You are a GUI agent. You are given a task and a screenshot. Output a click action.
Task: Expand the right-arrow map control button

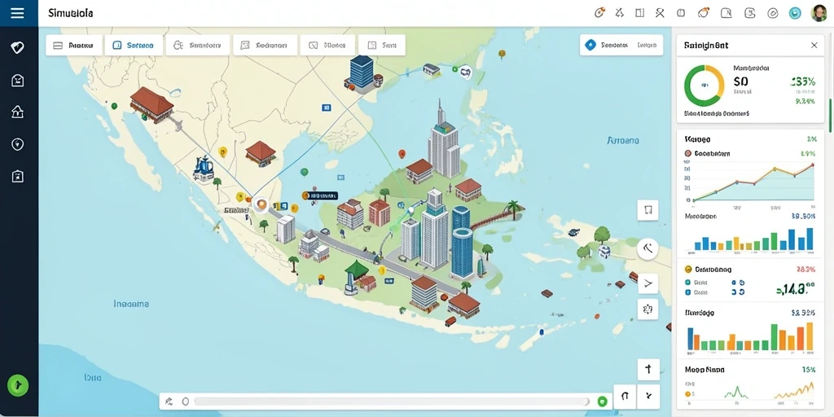coord(647,283)
